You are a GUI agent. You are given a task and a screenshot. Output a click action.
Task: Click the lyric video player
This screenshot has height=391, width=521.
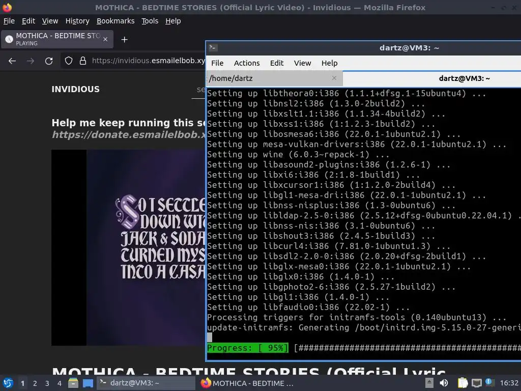(128, 248)
